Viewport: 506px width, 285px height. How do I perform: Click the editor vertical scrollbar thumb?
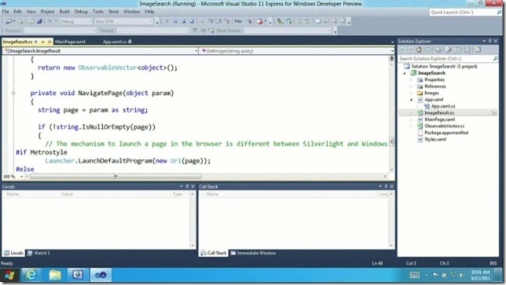(392, 141)
